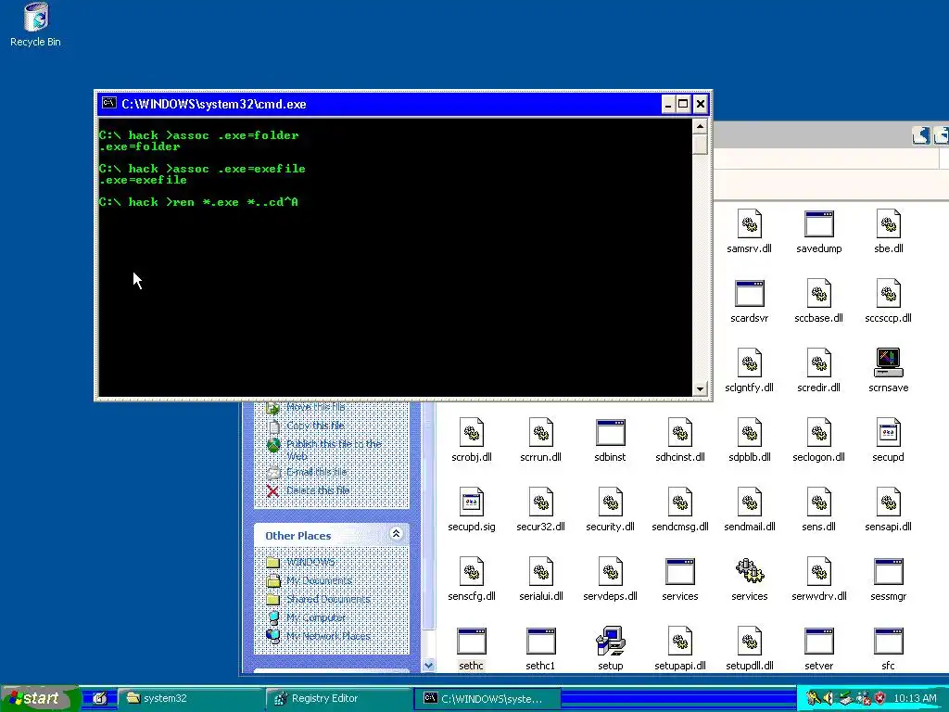Open the cmd window system menu icon
949x712 pixels.
click(x=109, y=104)
